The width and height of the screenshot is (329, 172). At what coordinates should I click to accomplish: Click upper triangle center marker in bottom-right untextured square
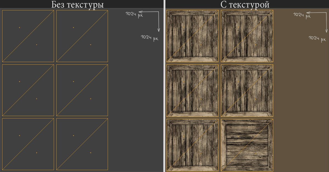[x=73, y=136]
